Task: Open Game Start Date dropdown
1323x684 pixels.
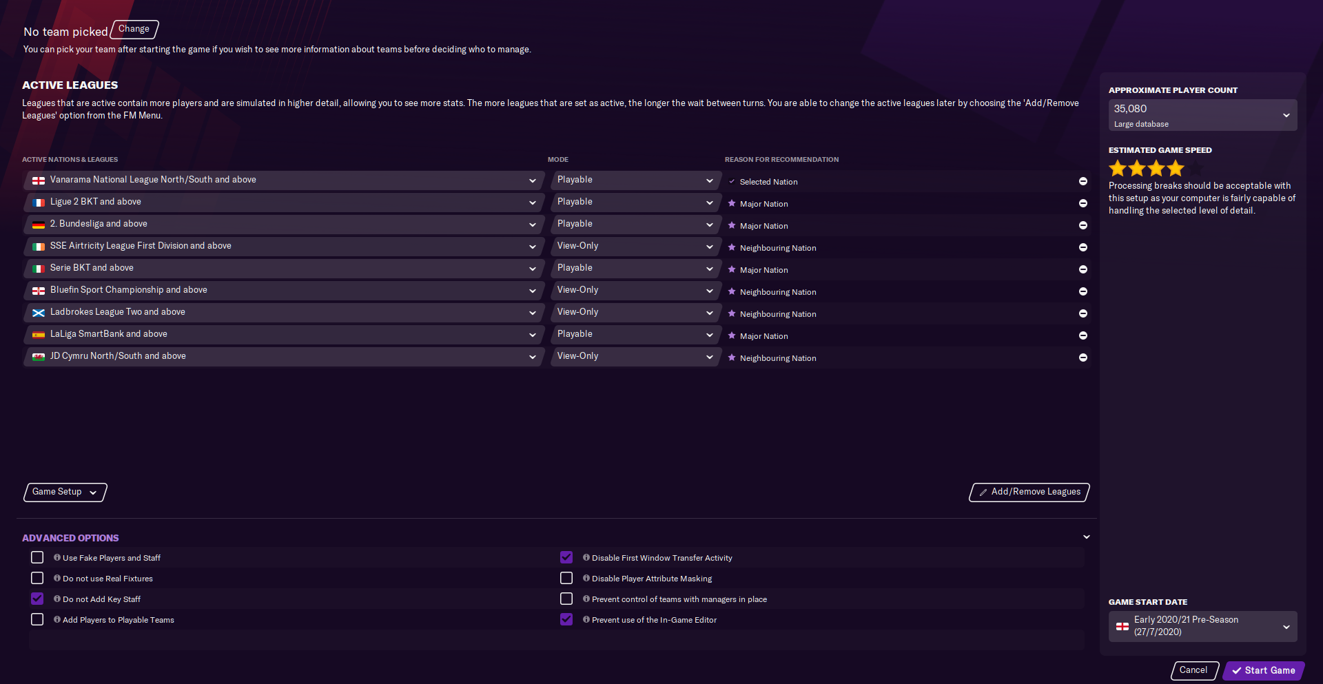Action: click(1202, 626)
